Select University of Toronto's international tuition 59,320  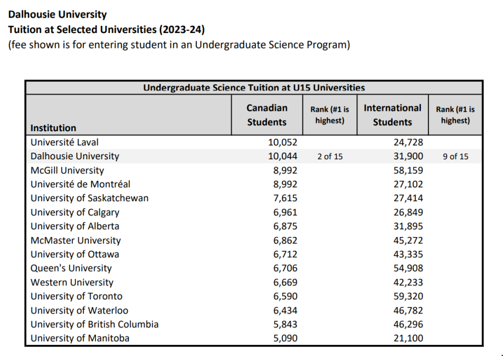click(x=408, y=296)
